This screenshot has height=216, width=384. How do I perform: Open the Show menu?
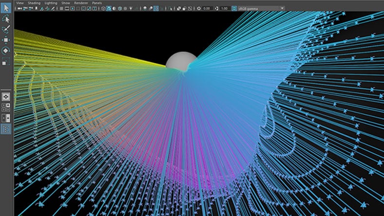click(65, 3)
